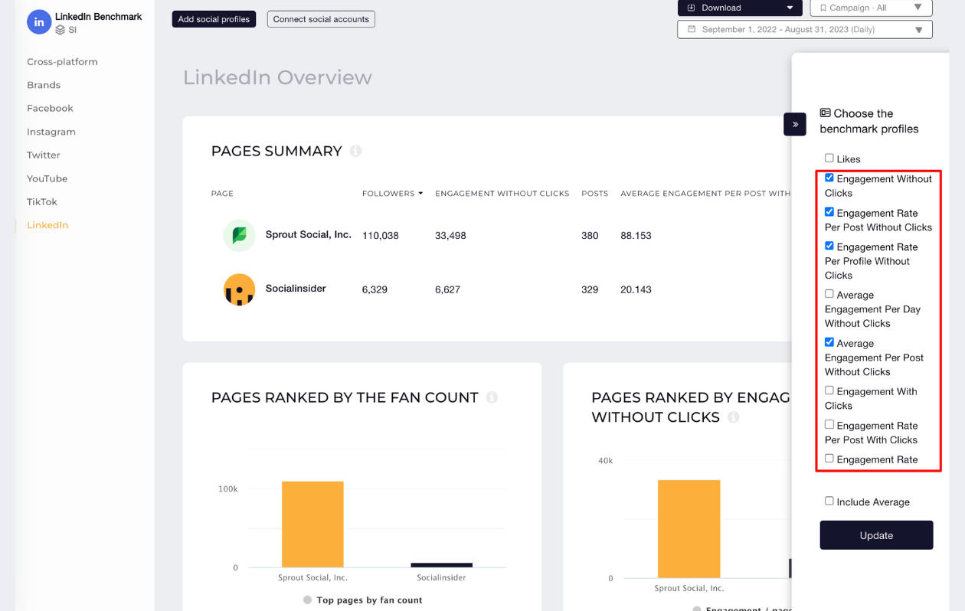Click the Socialinsider logo
965x611 pixels.
pos(239,289)
